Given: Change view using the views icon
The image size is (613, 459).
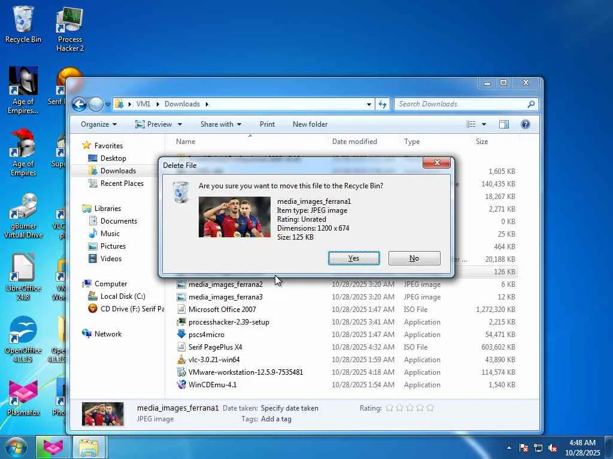Looking at the screenshot, I should tap(471, 124).
